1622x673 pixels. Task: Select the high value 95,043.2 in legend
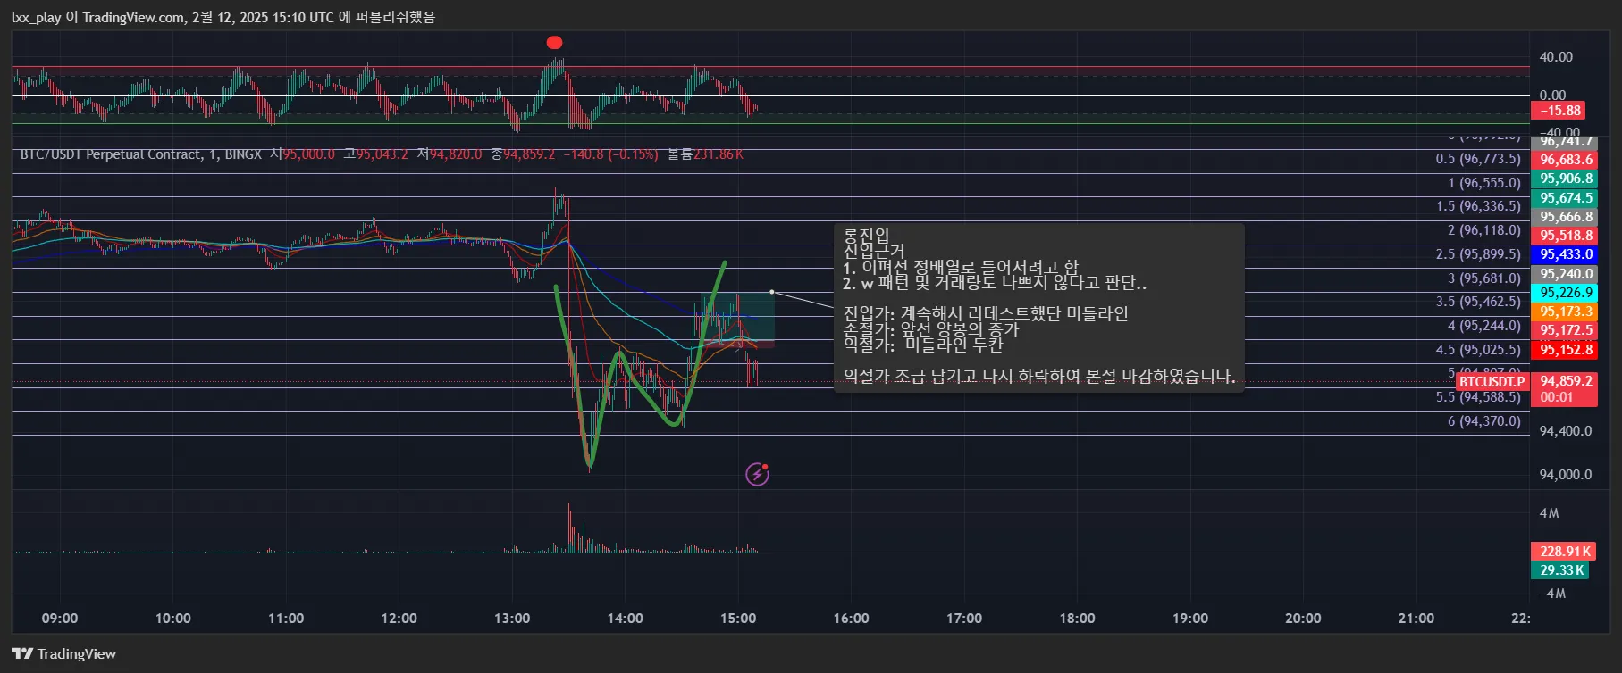[382, 154]
